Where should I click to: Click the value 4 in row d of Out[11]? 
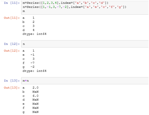pyautogui.click(x=33, y=30)
